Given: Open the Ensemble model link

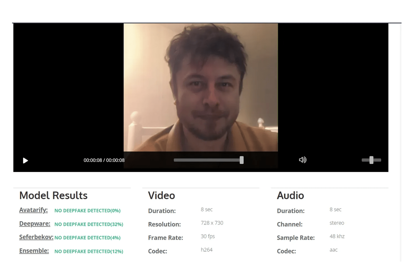Looking at the screenshot, I should [x=34, y=251].
